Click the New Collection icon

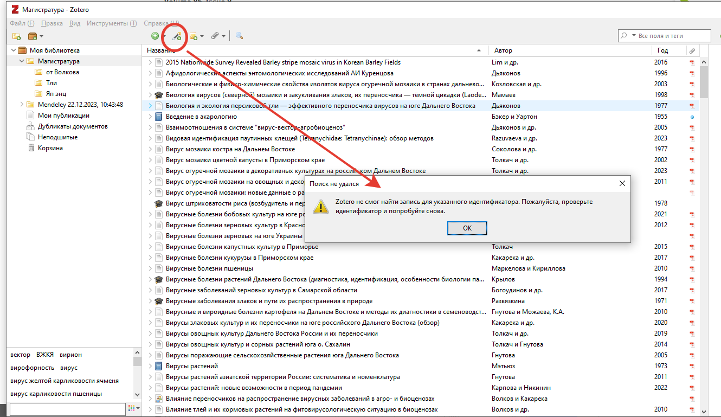(15, 35)
